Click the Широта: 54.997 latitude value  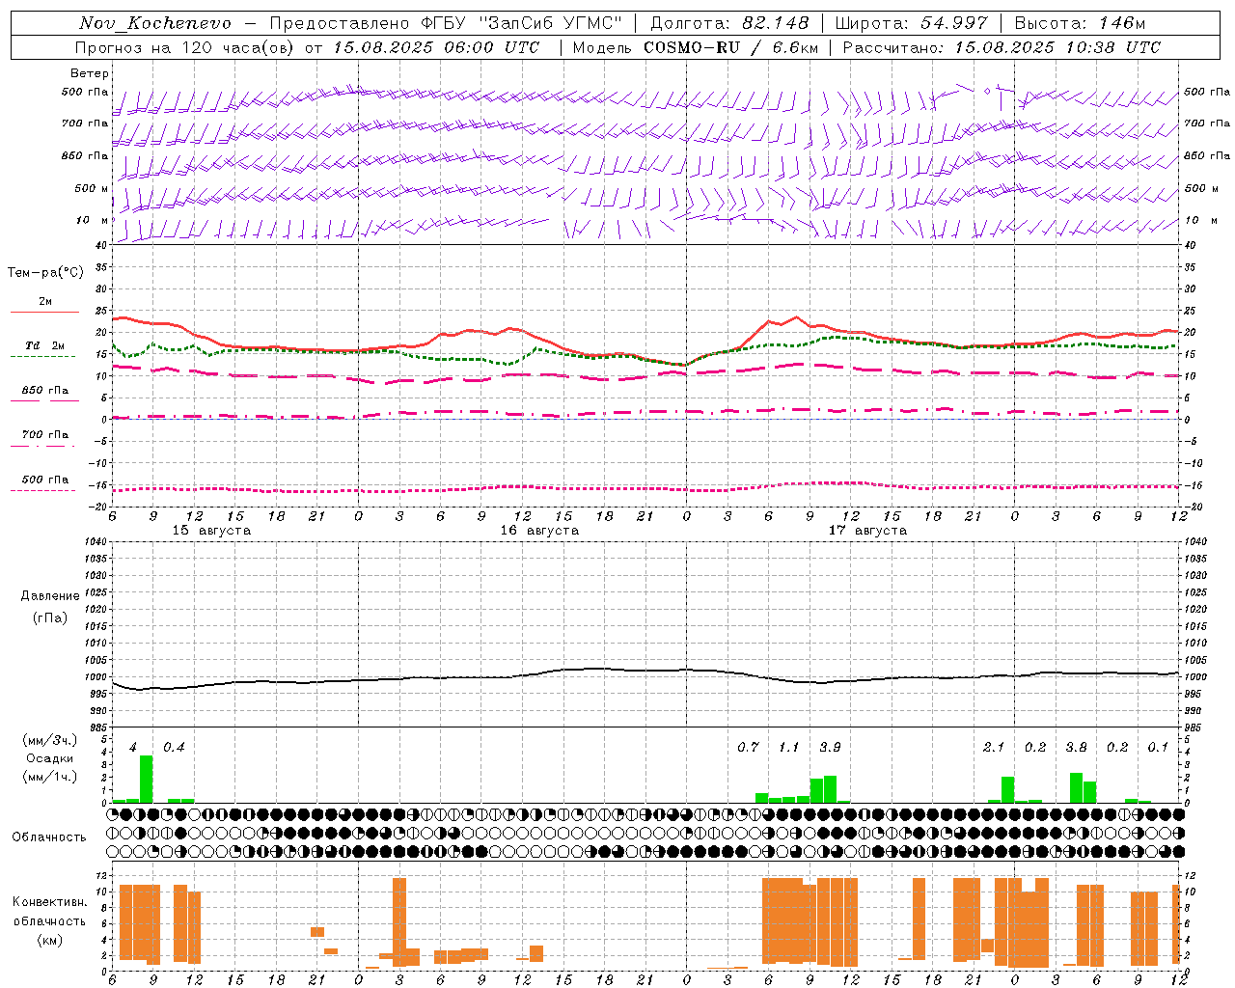(x=912, y=23)
